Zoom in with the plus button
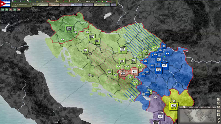This screenshot has width=221, height=124. point(219,119)
